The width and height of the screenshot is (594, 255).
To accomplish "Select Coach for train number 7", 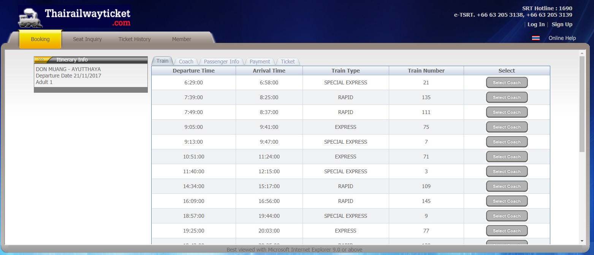I will pyautogui.click(x=507, y=142).
